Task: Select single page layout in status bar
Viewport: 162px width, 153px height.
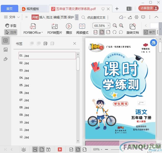Action: click(42, 149)
